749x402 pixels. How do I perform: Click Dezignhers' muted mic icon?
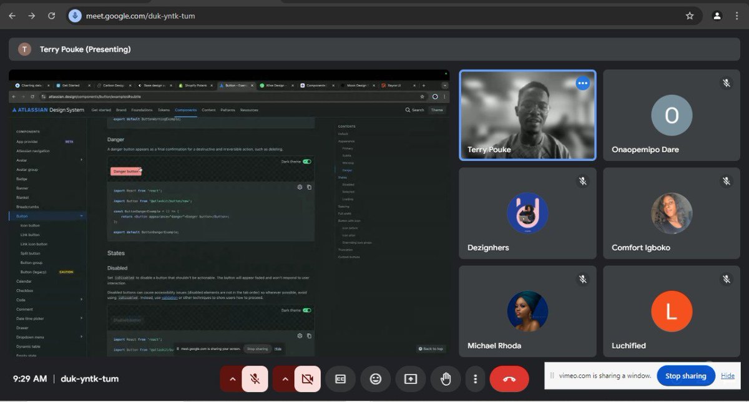click(582, 181)
